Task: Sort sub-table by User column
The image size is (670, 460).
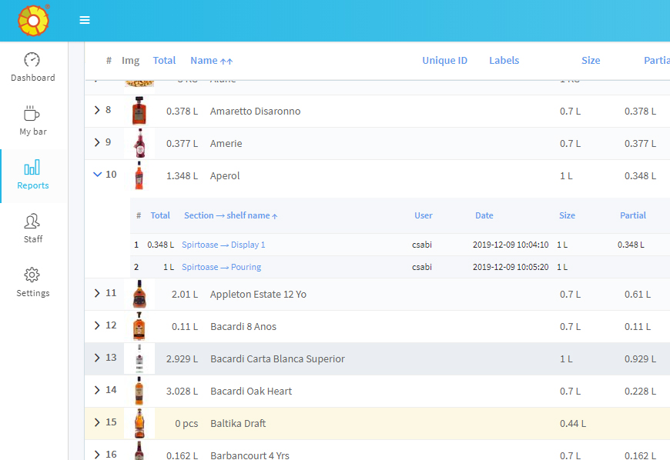Action: click(x=424, y=215)
